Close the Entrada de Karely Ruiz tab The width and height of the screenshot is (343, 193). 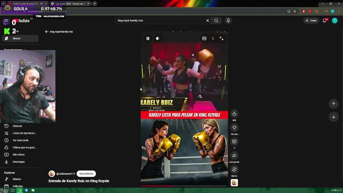point(46,4)
